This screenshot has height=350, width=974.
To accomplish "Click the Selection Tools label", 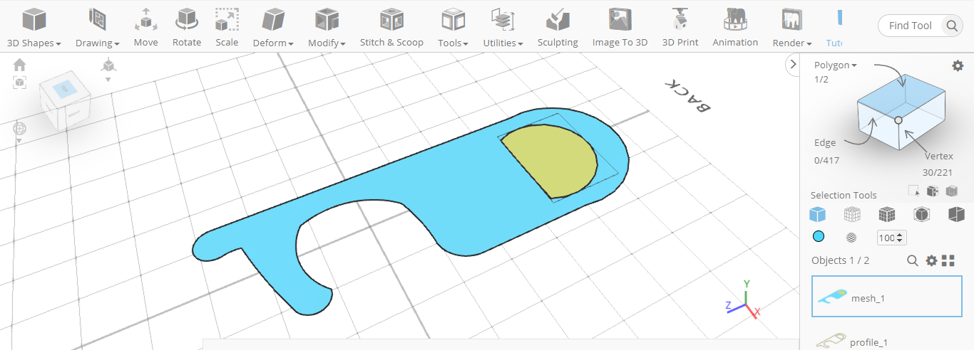I will [844, 195].
